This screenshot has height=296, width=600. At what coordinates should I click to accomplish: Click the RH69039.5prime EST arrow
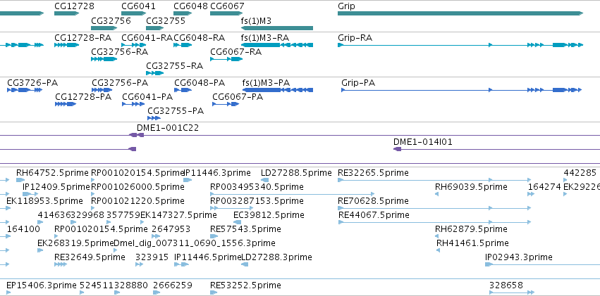(x=437, y=194)
